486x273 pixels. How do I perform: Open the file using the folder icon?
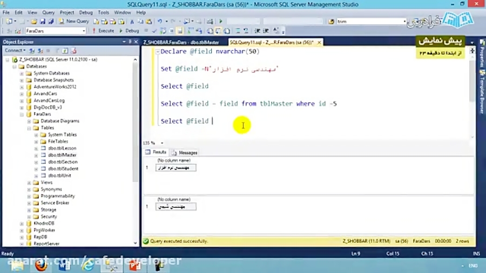tap(34, 22)
